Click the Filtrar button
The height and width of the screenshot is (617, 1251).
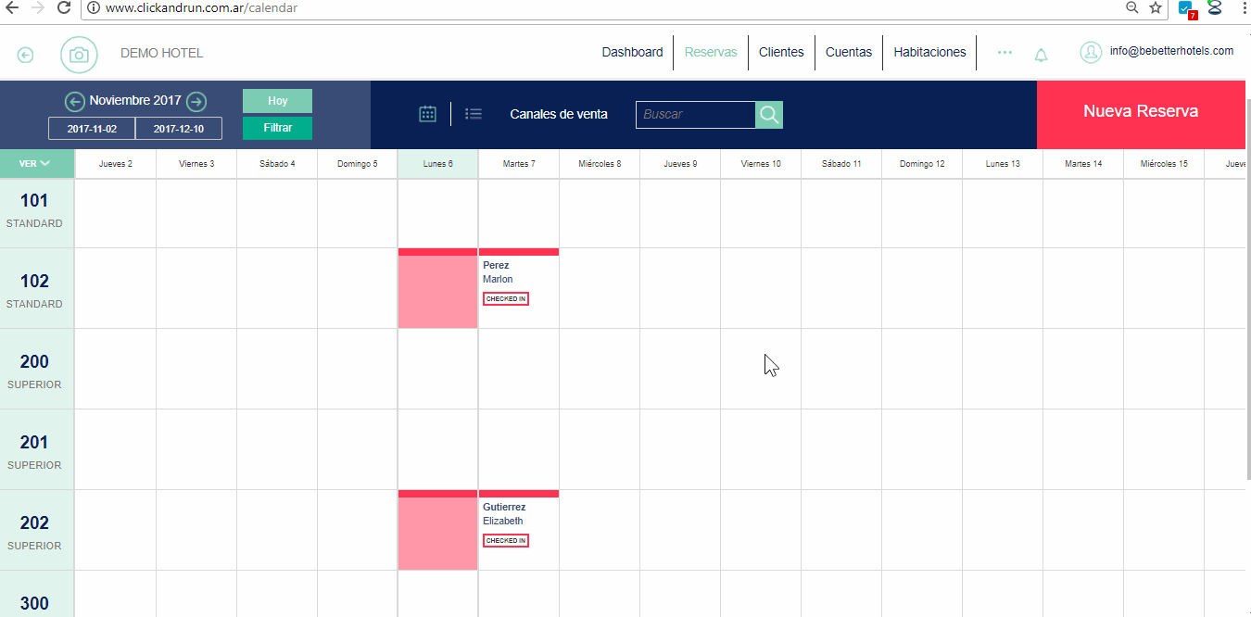coord(277,128)
